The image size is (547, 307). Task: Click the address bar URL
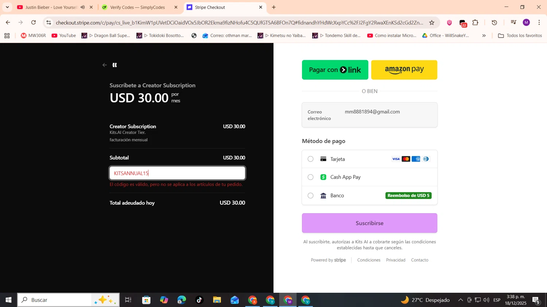pos(240,23)
